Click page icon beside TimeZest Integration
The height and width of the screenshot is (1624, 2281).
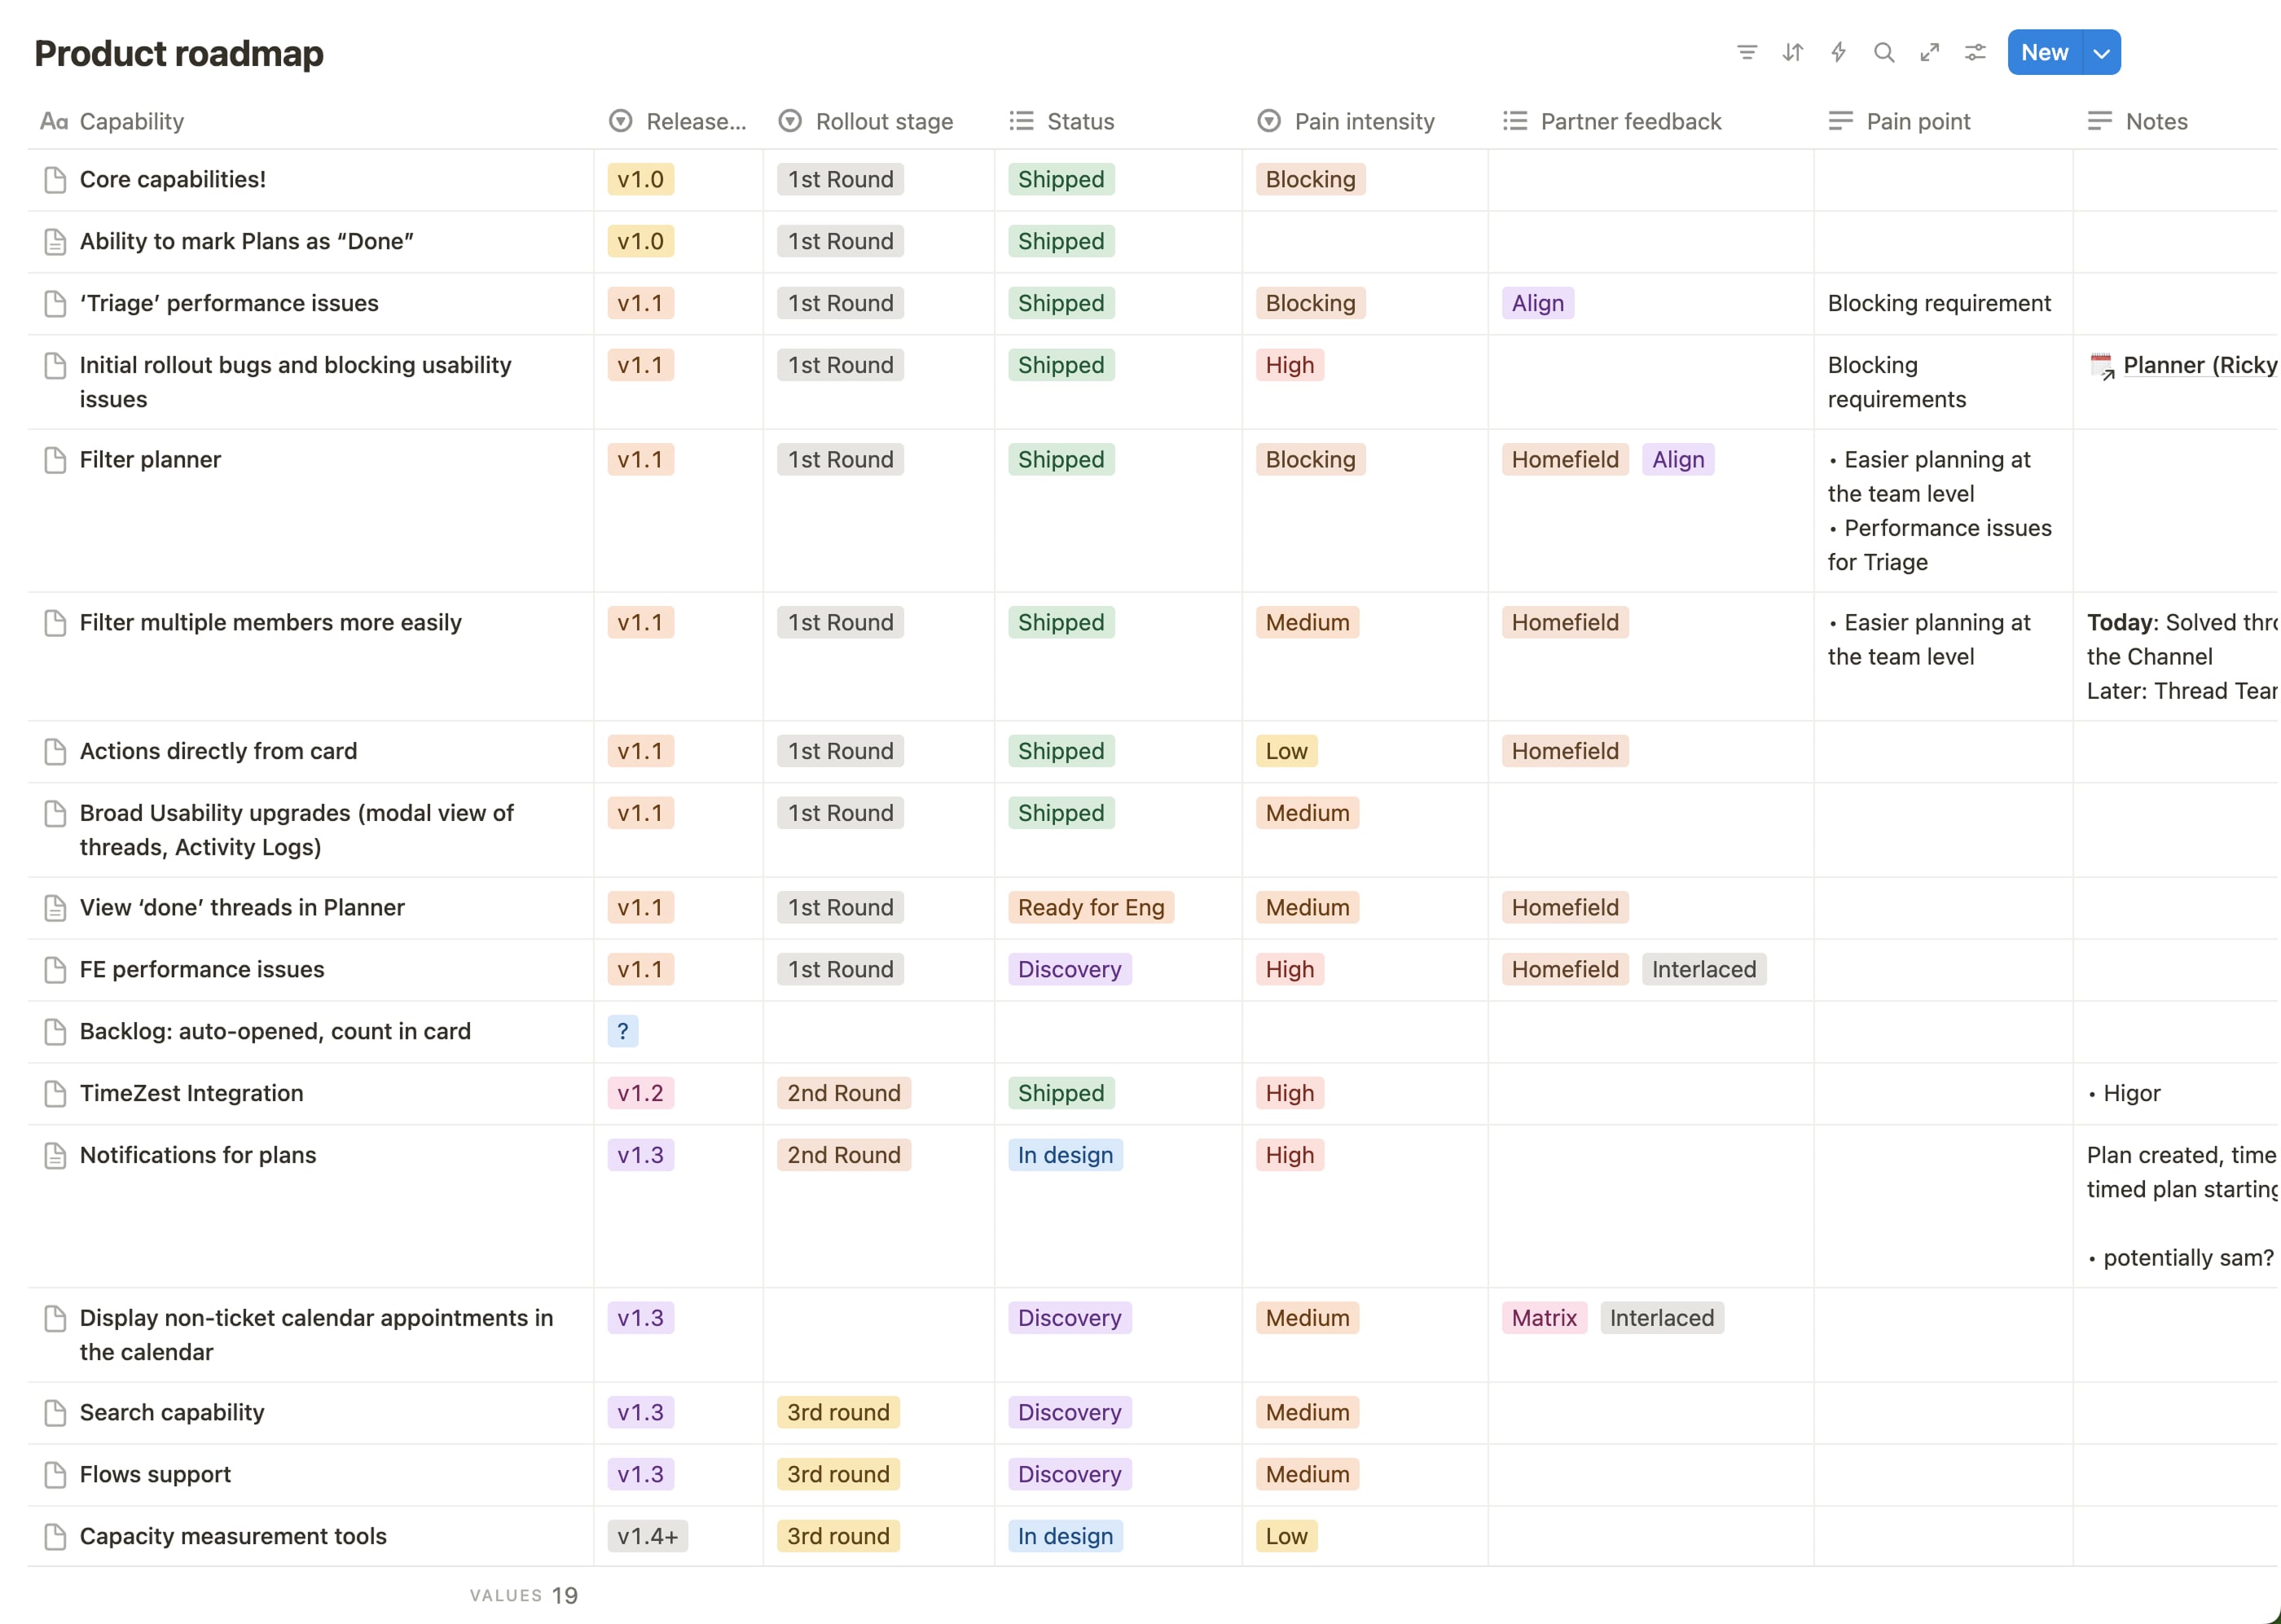pyautogui.click(x=55, y=1093)
